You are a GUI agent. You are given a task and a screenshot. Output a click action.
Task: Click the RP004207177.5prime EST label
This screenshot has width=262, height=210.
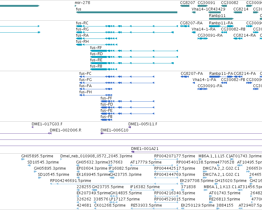click(175, 156)
